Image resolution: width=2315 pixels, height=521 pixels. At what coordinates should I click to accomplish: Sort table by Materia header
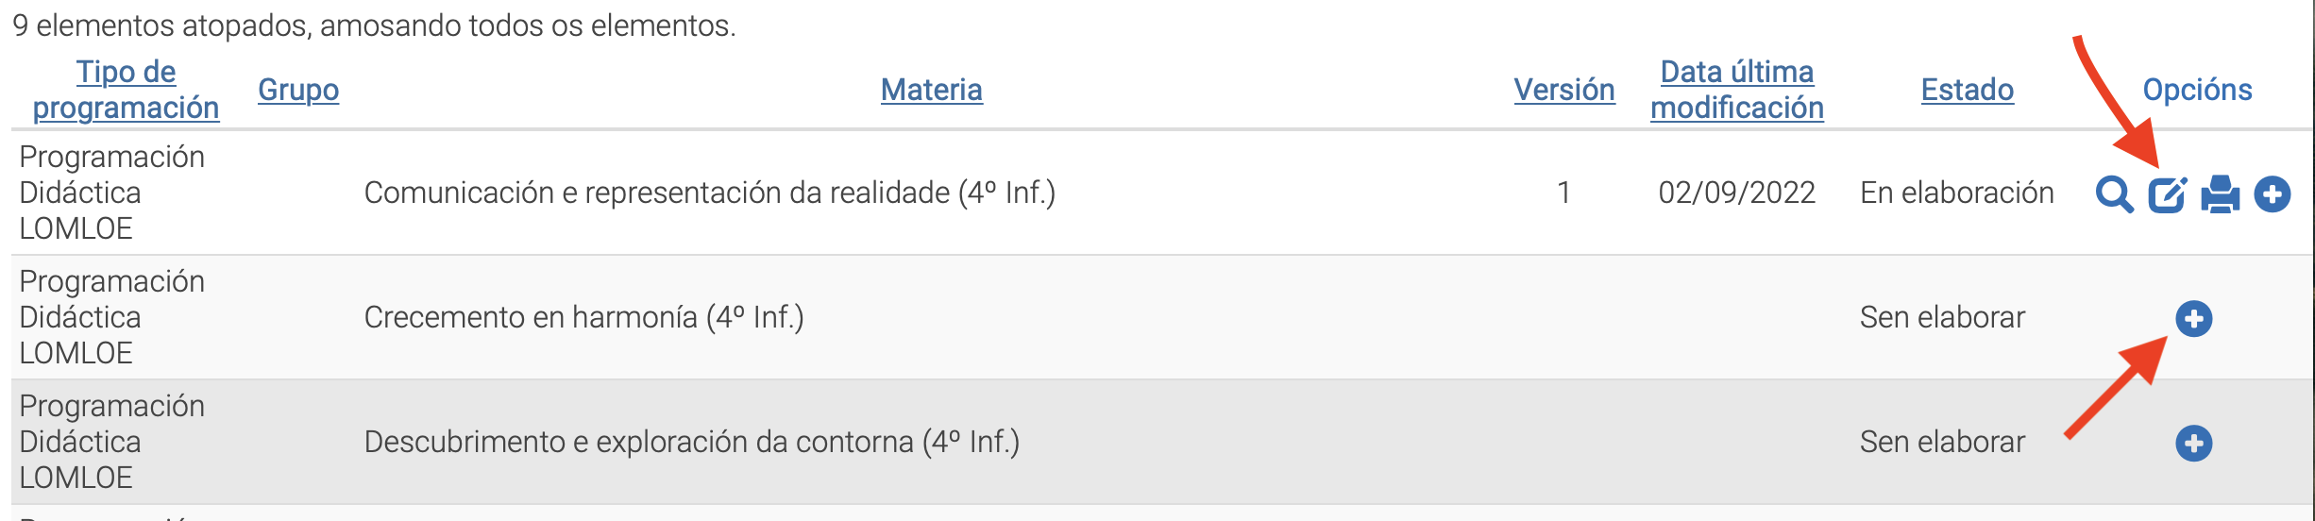932,90
